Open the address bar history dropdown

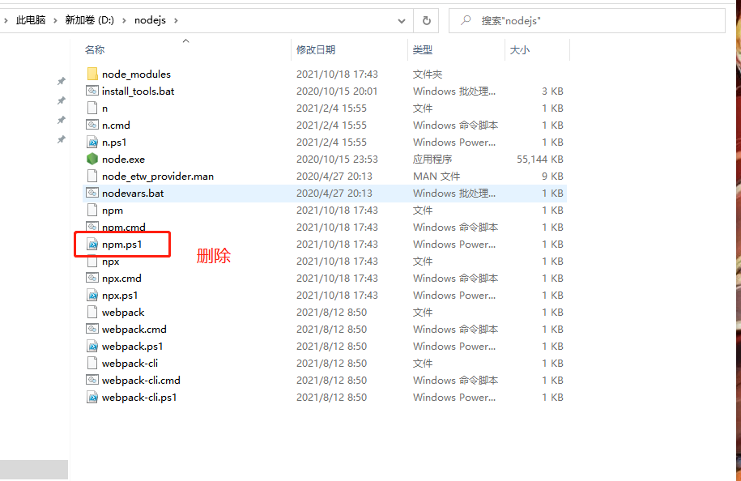[402, 20]
